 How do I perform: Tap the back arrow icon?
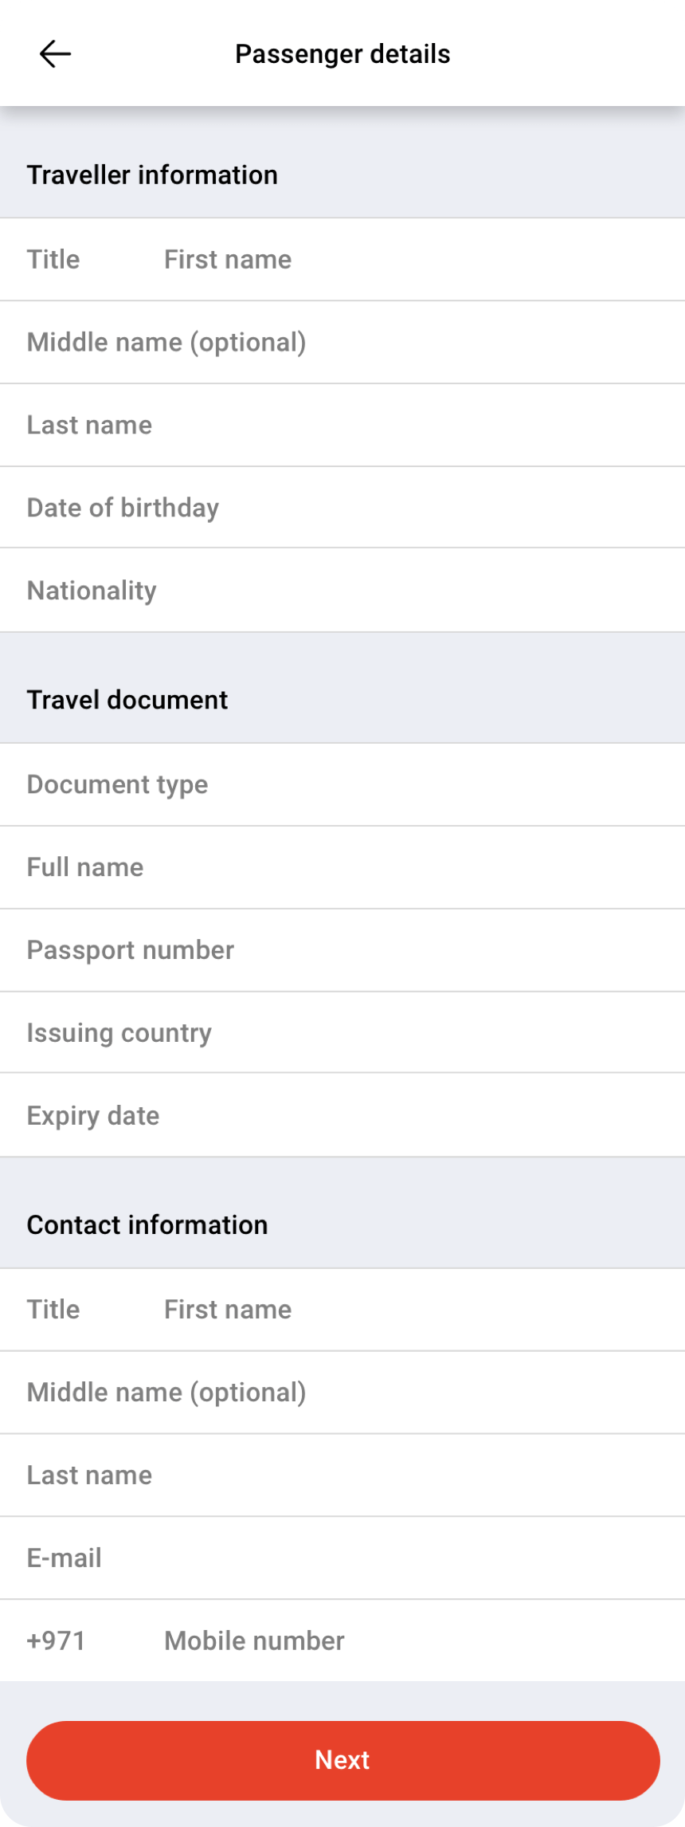coord(55,54)
